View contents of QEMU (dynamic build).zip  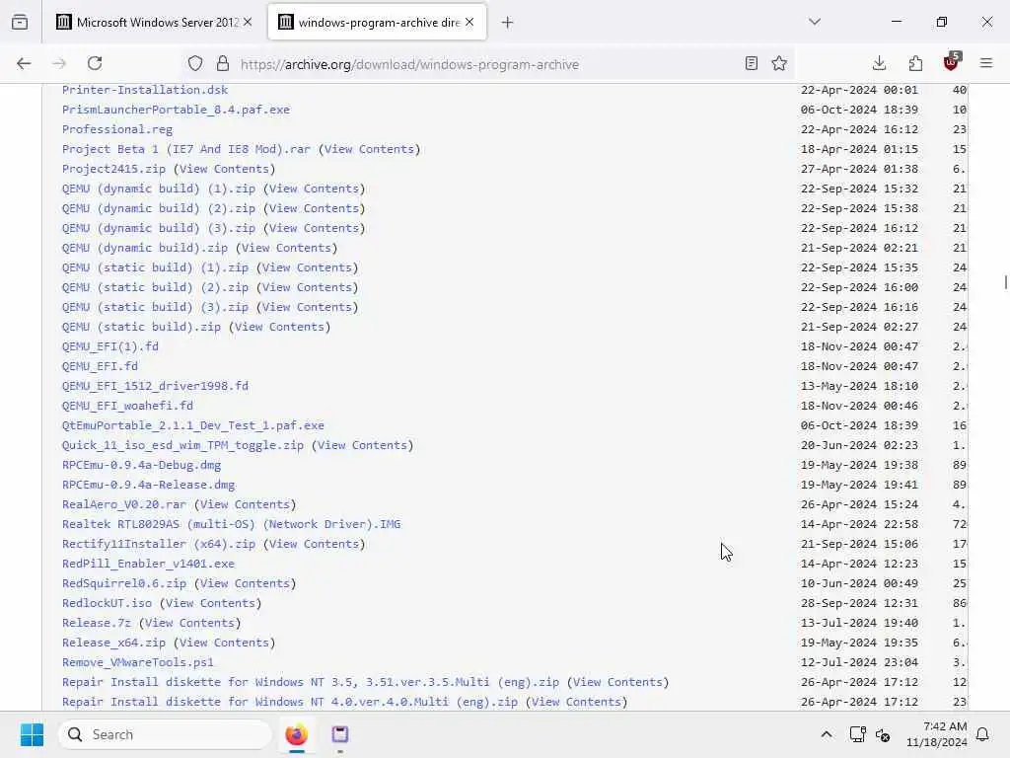pyautogui.click(x=286, y=248)
